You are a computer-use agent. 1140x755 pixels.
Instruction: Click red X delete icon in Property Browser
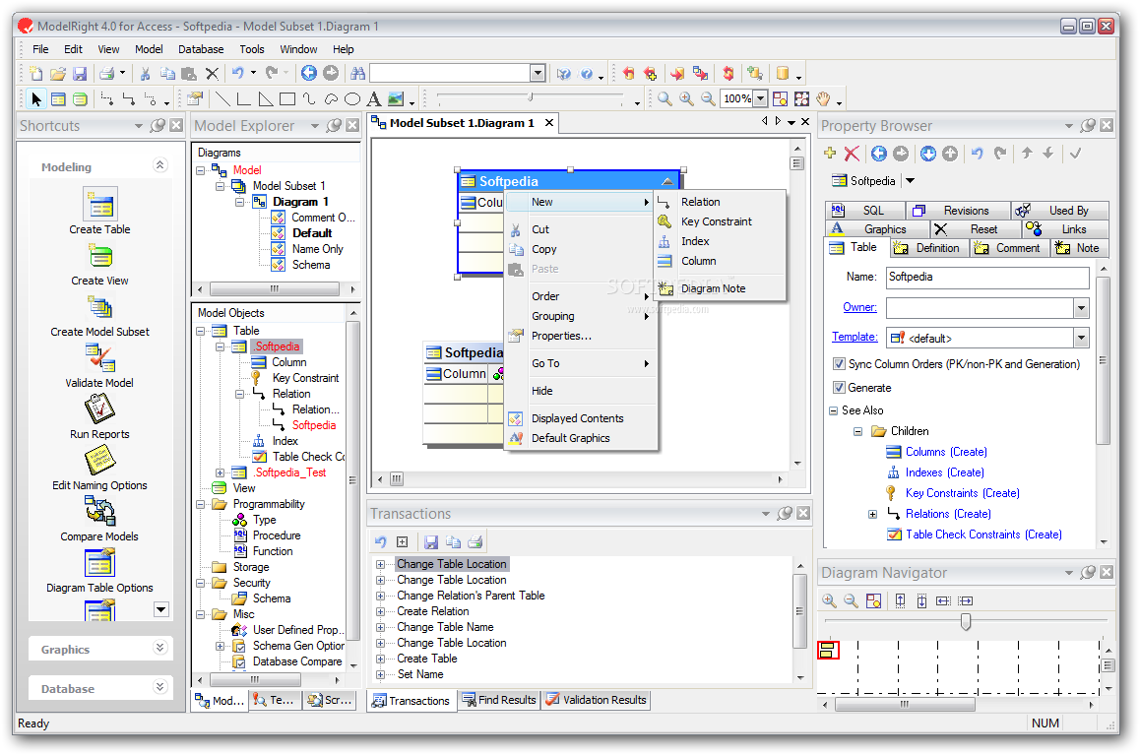853,154
